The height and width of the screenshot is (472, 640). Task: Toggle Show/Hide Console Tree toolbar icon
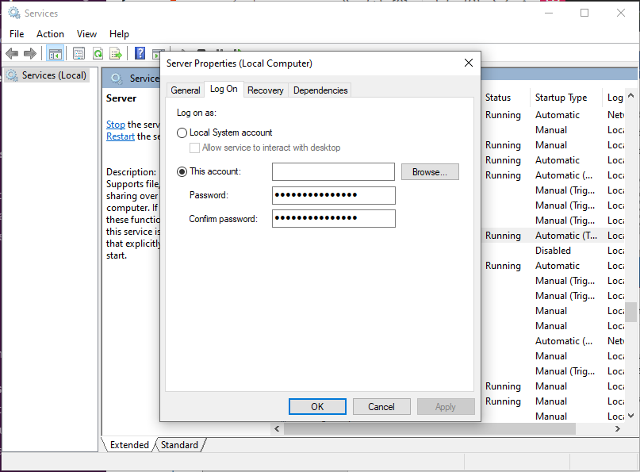[x=55, y=53]
